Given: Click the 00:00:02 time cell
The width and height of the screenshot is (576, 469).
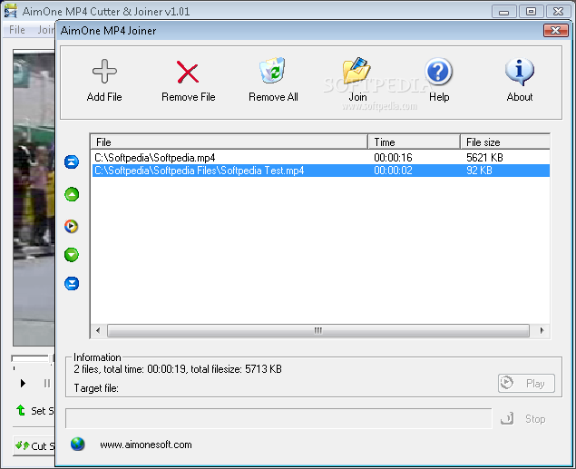Looking at the screenshot, I should pyautogui.click(x=393, y=171).
